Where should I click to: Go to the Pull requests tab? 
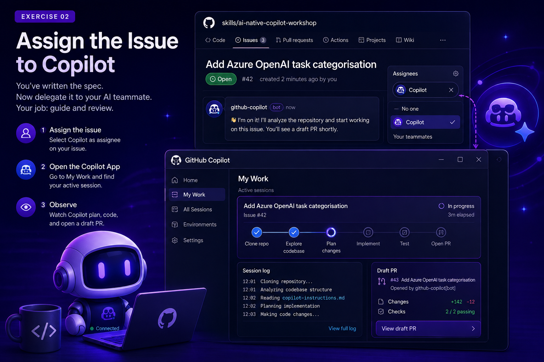pos(294,40)
